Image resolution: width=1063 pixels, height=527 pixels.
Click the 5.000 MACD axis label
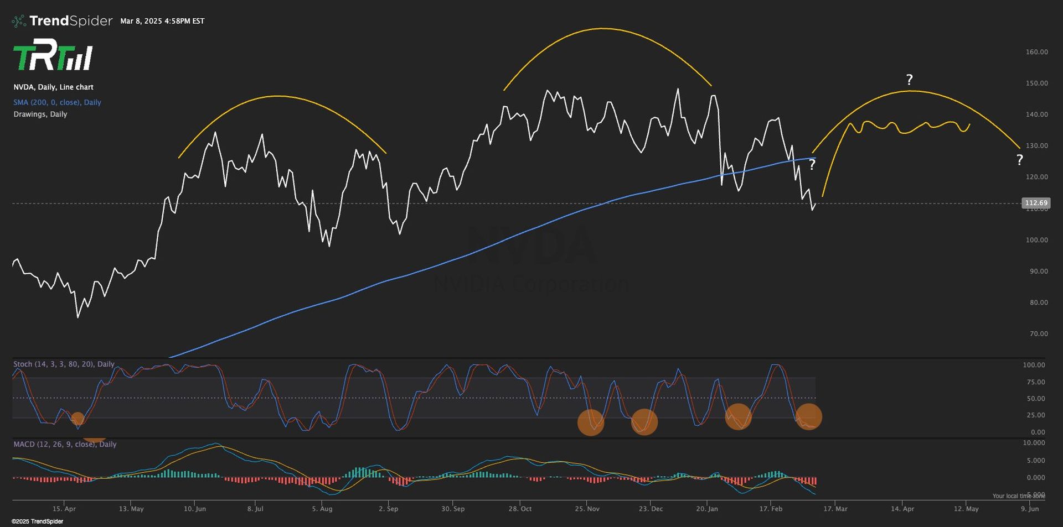point(1036,461)
